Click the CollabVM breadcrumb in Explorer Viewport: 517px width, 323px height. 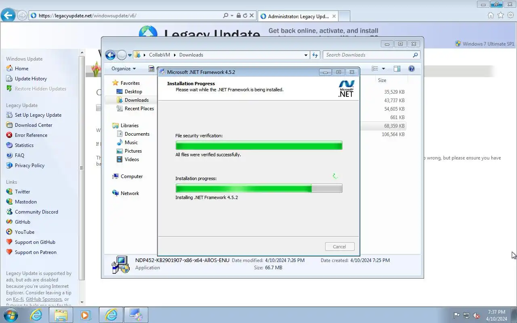[x=159, y=55]
